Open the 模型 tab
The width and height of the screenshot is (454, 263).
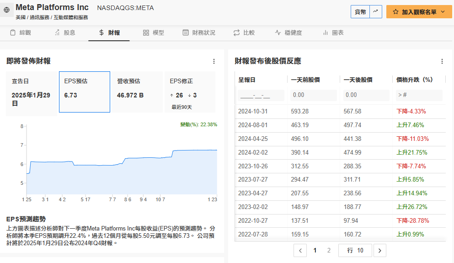coord(154,33)
